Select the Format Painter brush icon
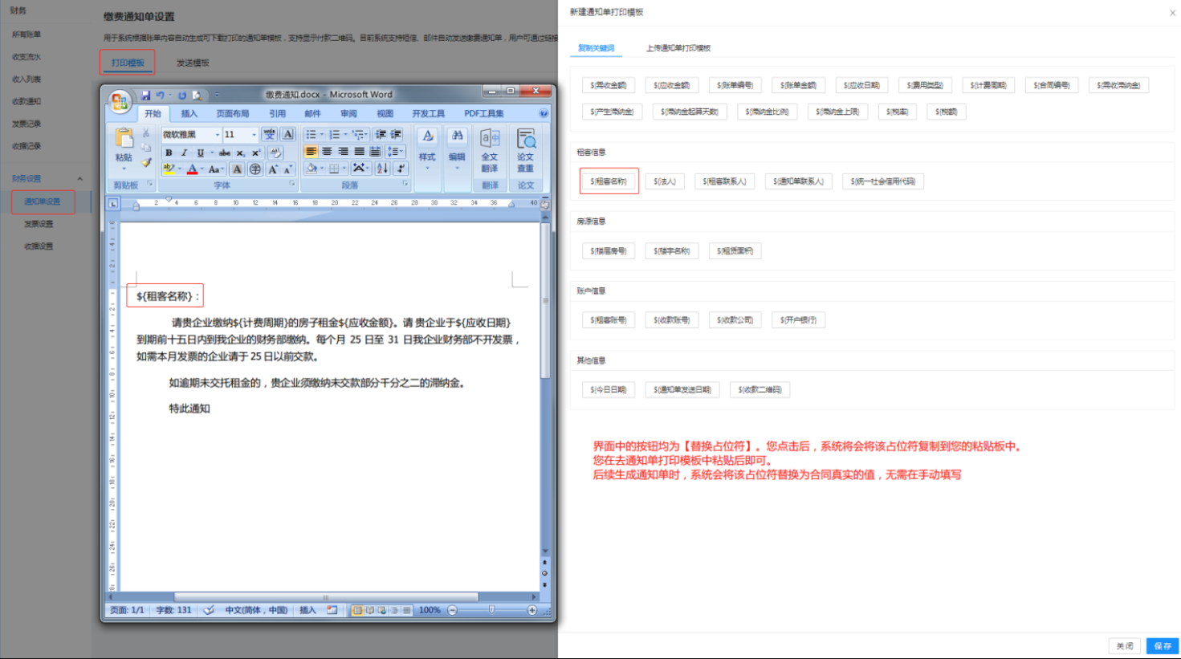The width and height of the screenshot is (1181, 659). (x=146, y=162)
